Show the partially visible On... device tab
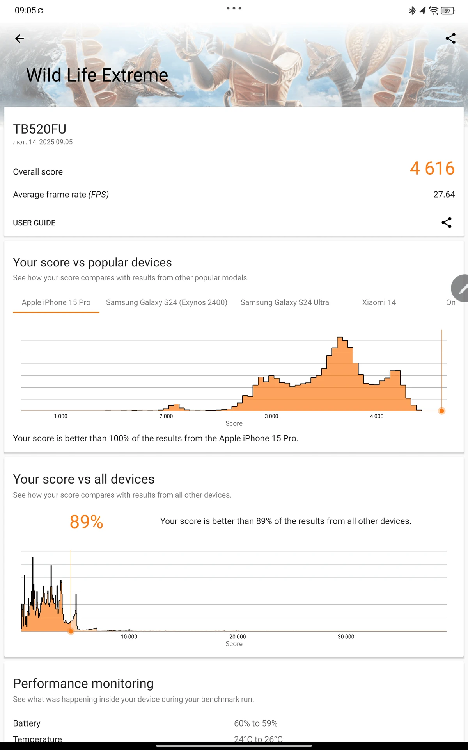The image size is (468, 750). click(x=451, y=302)
